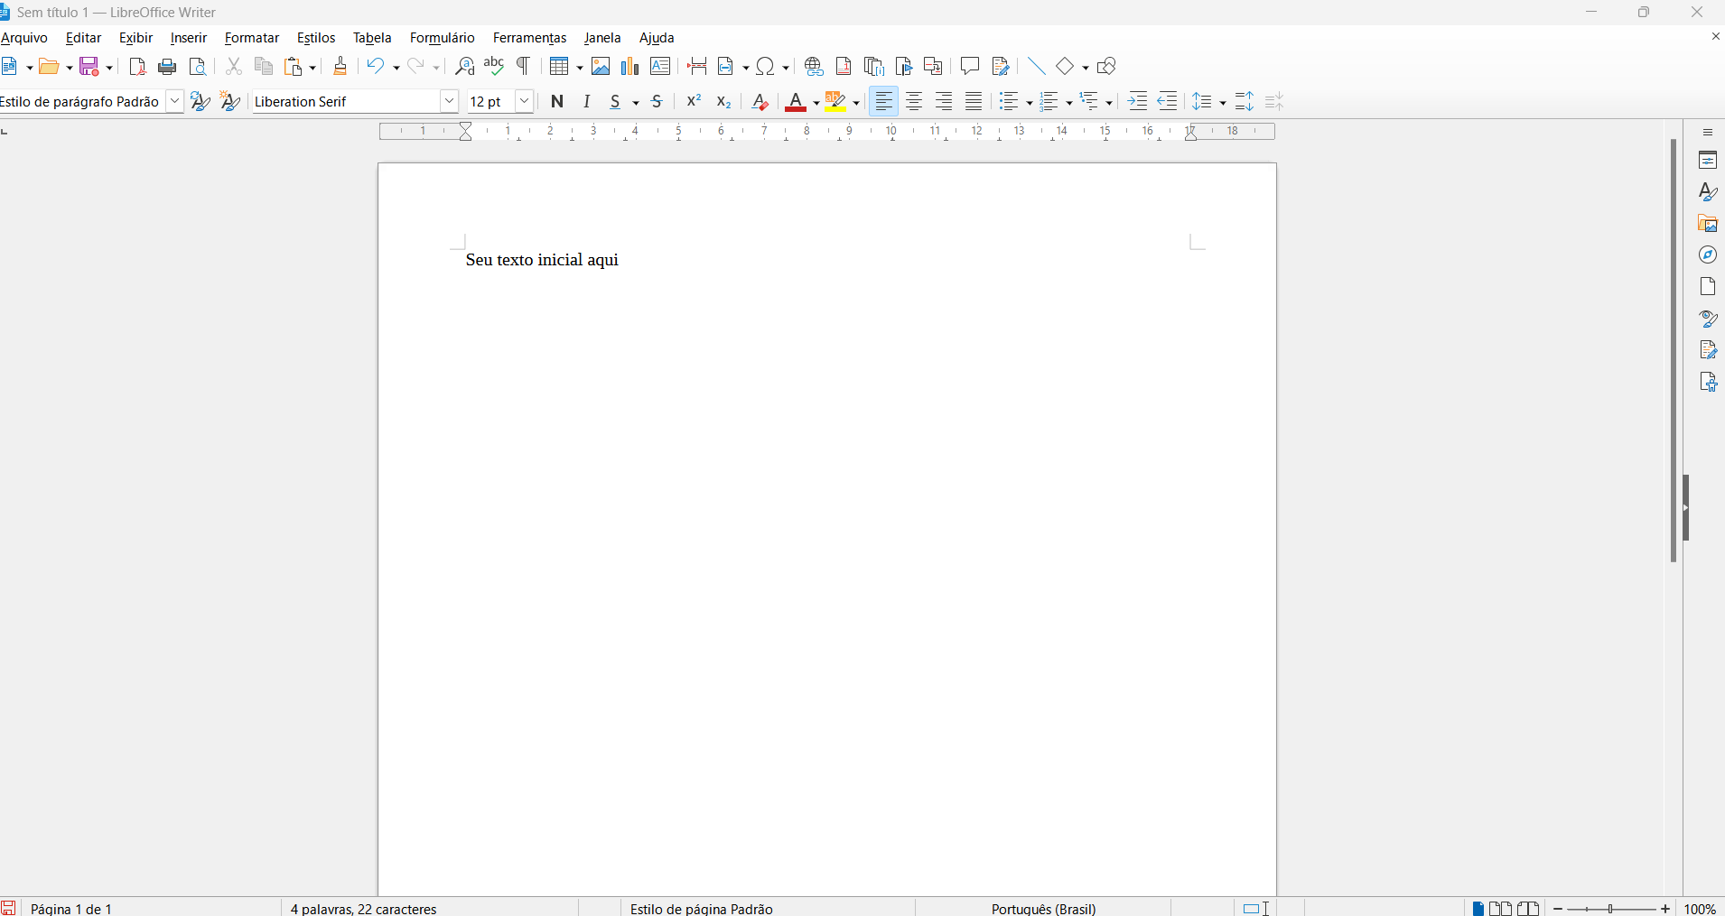The width and height of the screenshot is (1725, 916).
Task: Click 'Página 1 de 1' in status bar
Action: pyautogui.click(x=71, y=909)
